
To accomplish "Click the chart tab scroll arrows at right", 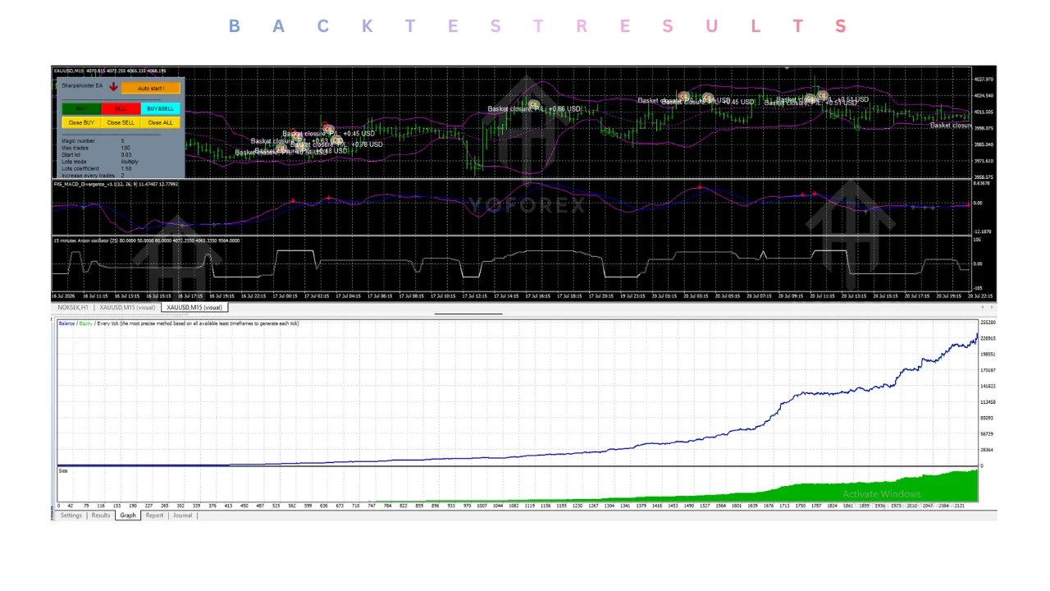I will coord(989,307).
